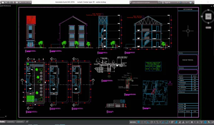Open the Sign In dropdown arrow
The image size is (214, 125).
[x=178, y=2]
